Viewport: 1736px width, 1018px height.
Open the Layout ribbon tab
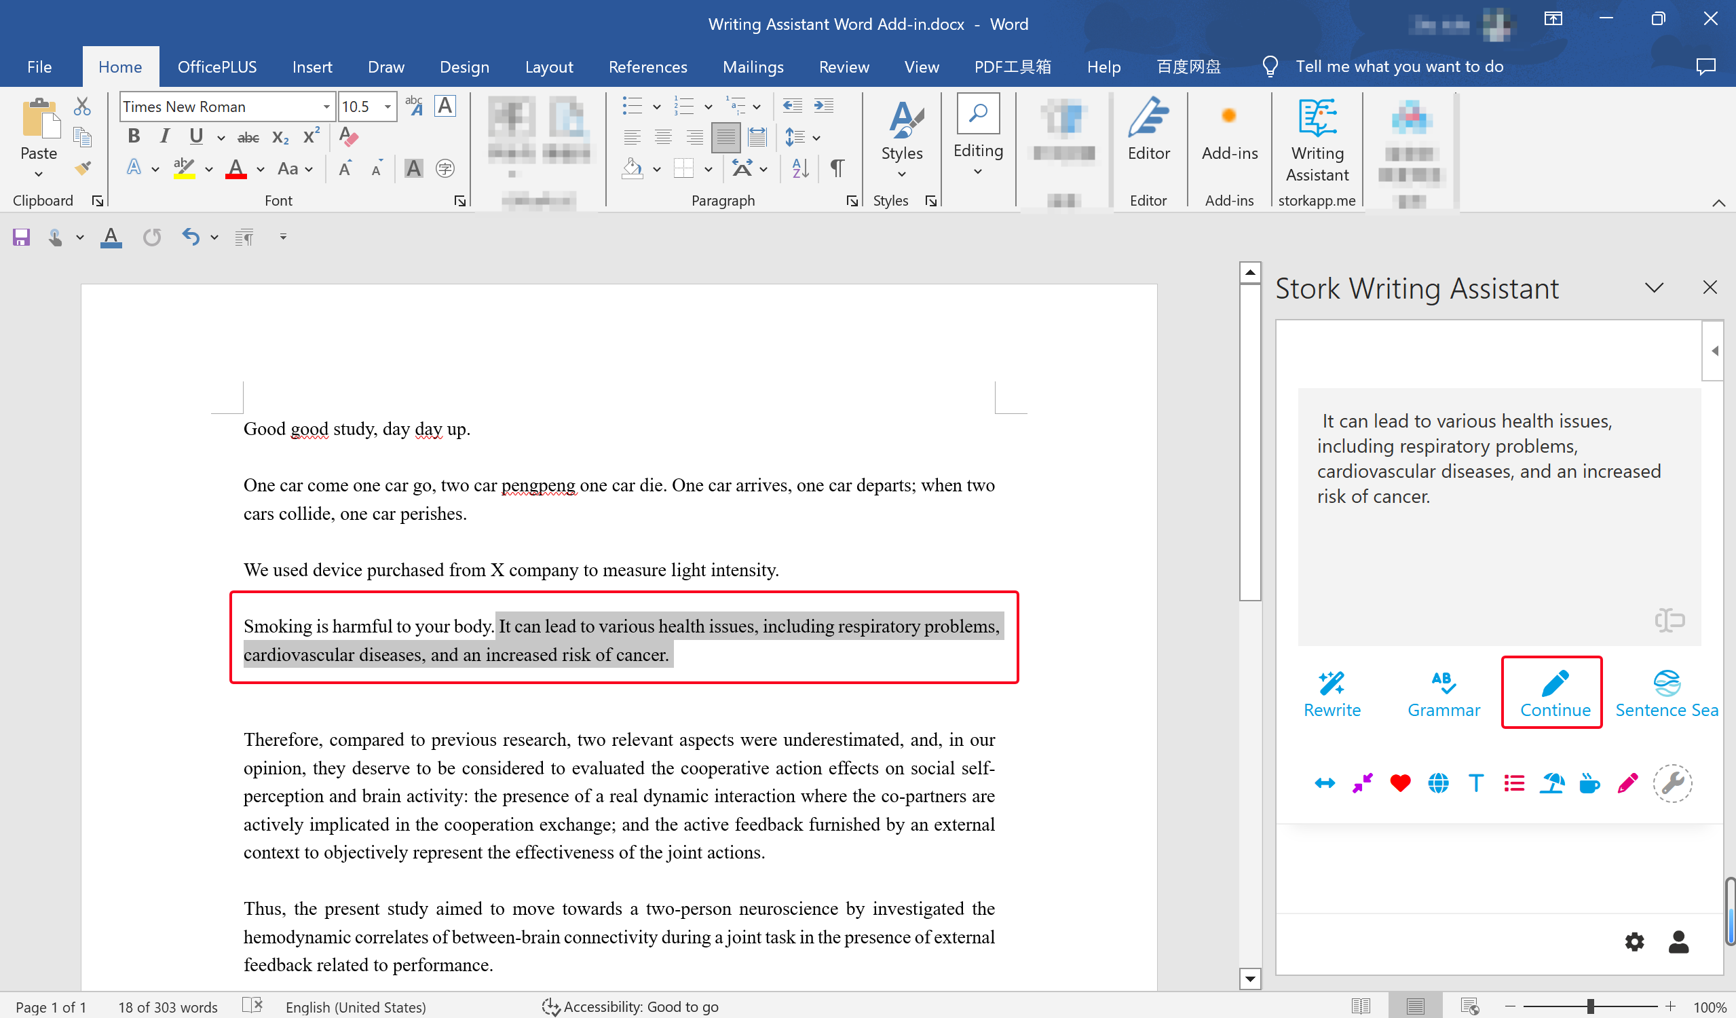548,67
